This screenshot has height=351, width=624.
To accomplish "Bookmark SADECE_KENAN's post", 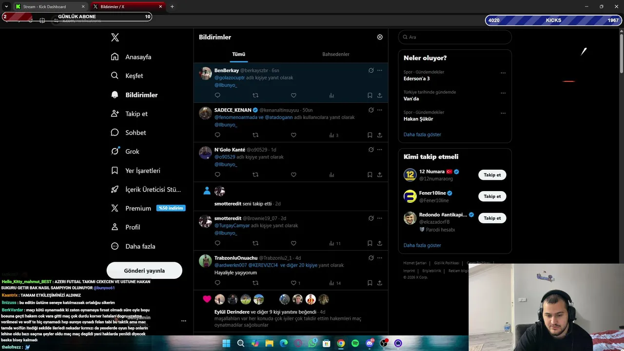I will tap(370, 135).
